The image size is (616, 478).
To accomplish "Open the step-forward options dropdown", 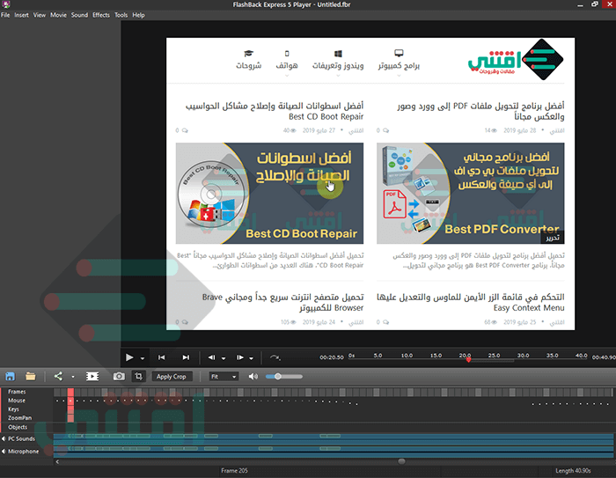I will (x=251, y=358).
